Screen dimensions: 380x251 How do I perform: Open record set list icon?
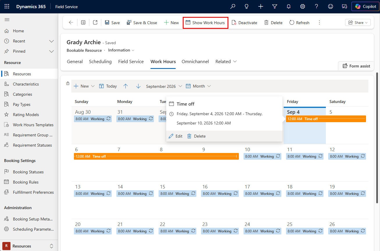pos(83,22)
